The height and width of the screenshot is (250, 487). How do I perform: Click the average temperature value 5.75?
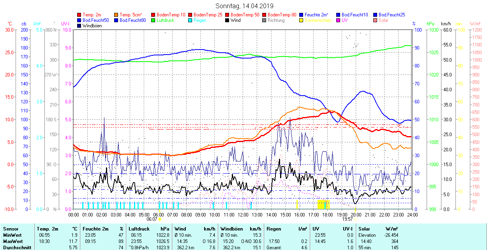click(74, 248)
